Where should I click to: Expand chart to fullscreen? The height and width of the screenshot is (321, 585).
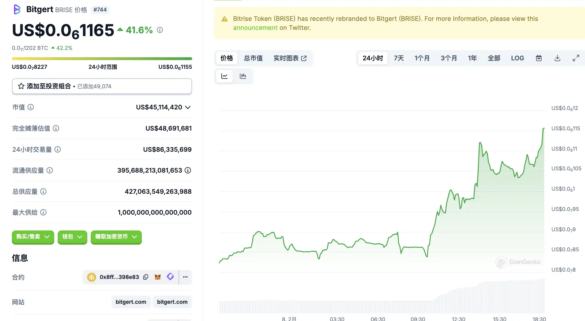576,58
